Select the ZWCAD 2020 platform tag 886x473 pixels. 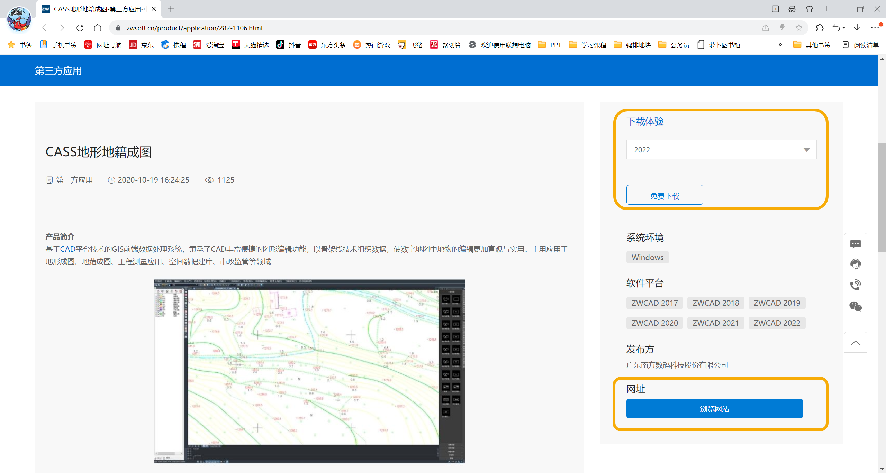[x=654, y=323]
